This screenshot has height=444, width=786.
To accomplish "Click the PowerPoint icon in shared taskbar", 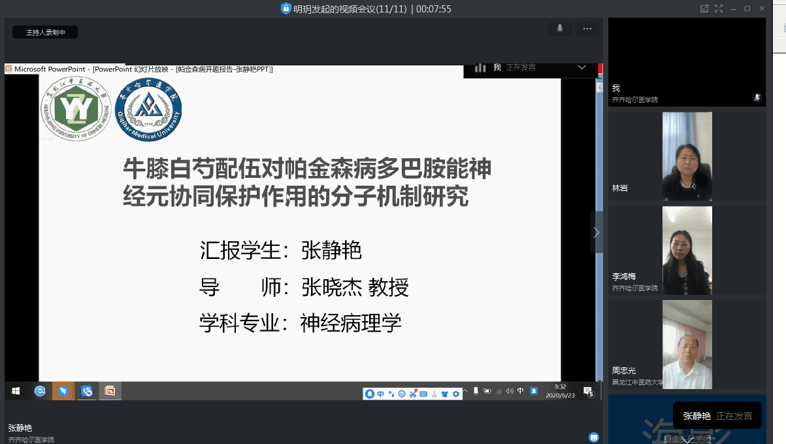I will click(x=110, y=391).
